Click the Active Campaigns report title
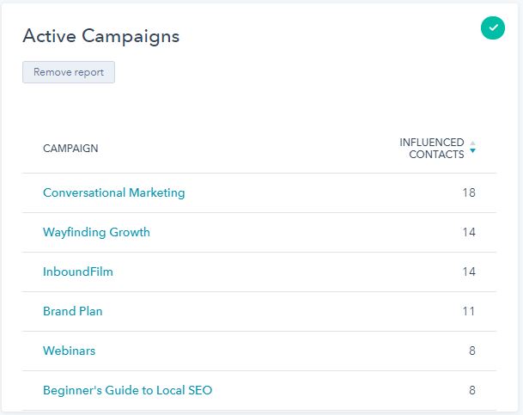 click(100, 35)
